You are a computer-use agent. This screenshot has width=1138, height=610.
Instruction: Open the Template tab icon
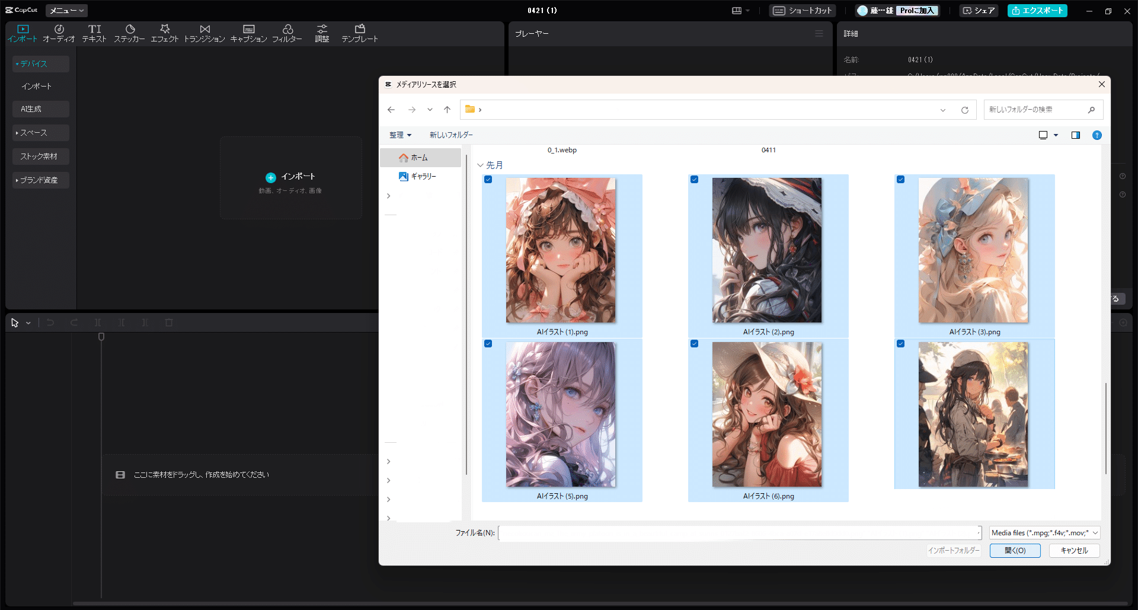click(360, 29)
